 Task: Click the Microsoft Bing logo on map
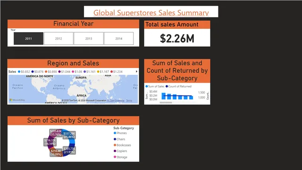[17, 100]
